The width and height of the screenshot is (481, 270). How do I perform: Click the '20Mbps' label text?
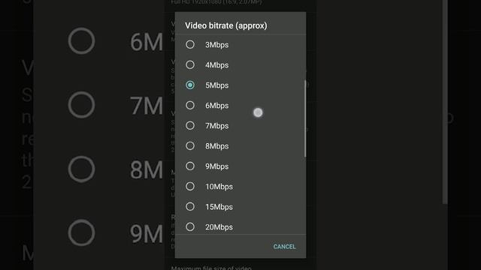[x=219, y=227]
